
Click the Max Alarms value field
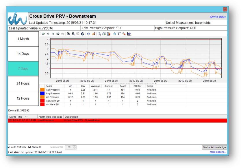tap(69, 147)
